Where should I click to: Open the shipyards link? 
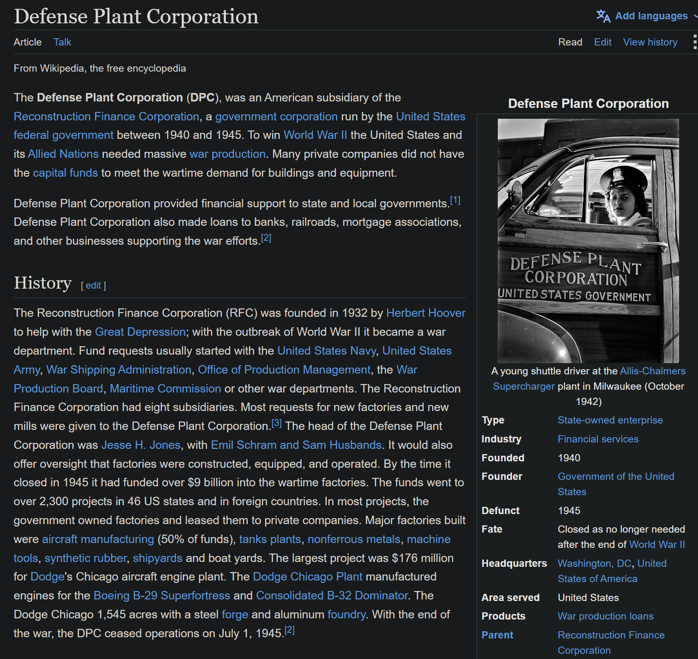pos(157,558)
